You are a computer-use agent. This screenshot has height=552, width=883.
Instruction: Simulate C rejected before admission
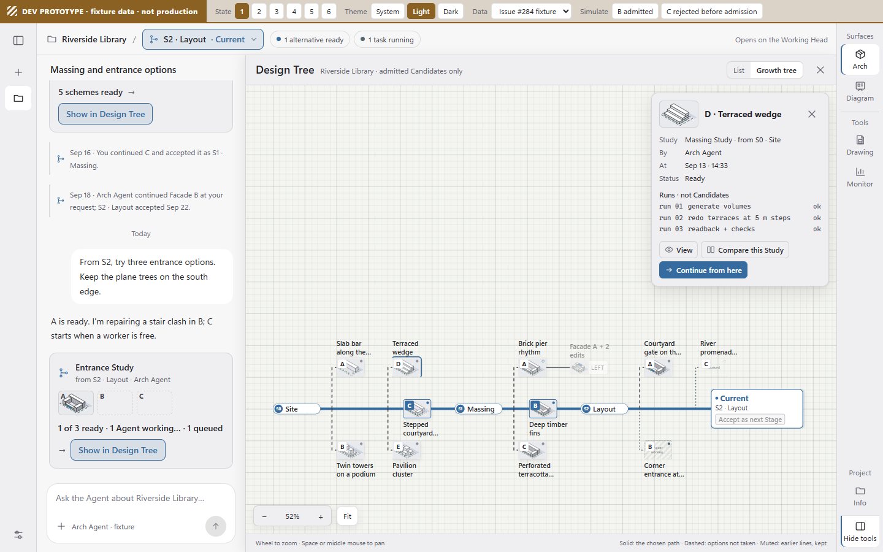click(711, 11)
